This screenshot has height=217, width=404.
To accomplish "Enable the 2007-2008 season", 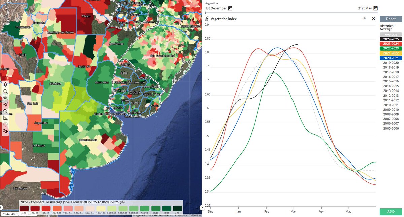I will tap(391, 119).
